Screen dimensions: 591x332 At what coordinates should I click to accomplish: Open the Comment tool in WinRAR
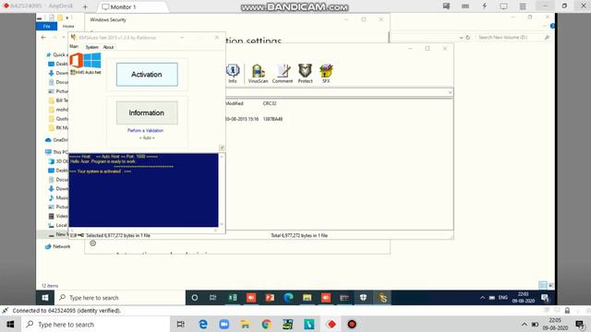(x=283, y=74)
